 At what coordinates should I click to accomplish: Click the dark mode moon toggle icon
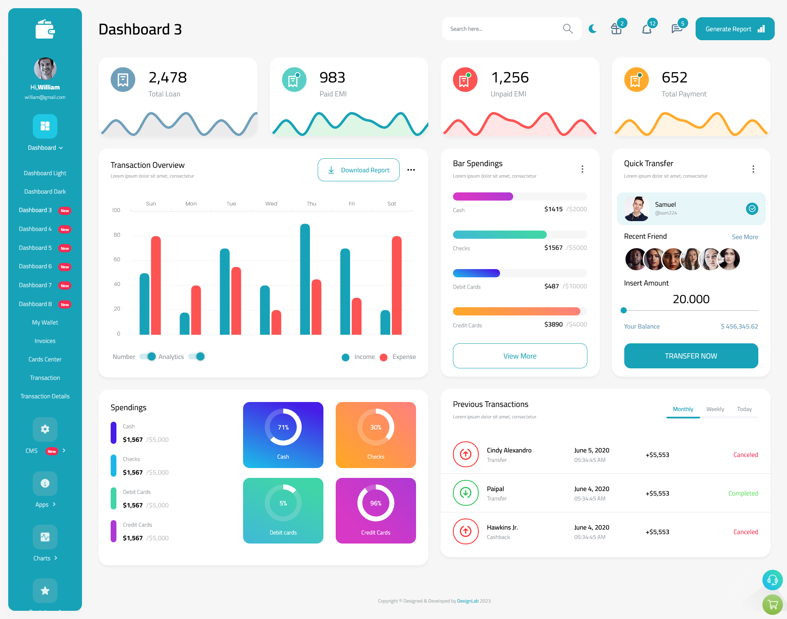click(x=592, y=28)
